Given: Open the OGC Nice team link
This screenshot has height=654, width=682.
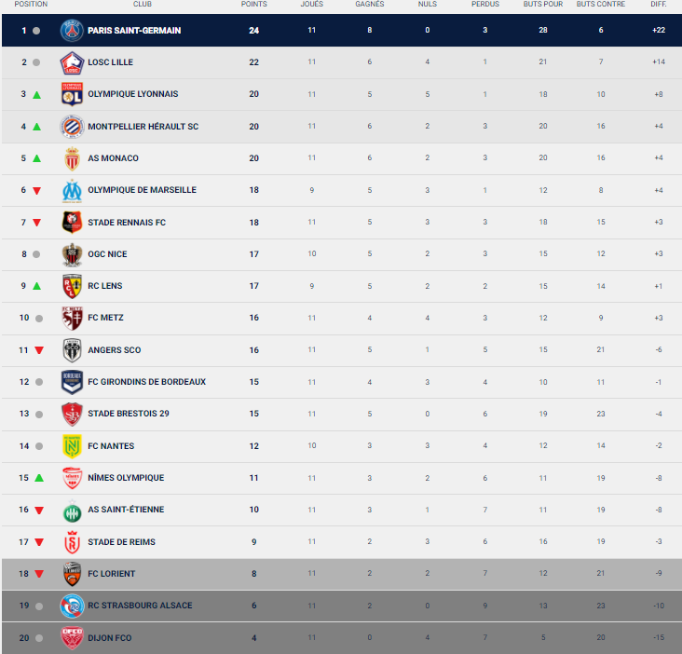Looking at the screenshot, I should (107, 254).
